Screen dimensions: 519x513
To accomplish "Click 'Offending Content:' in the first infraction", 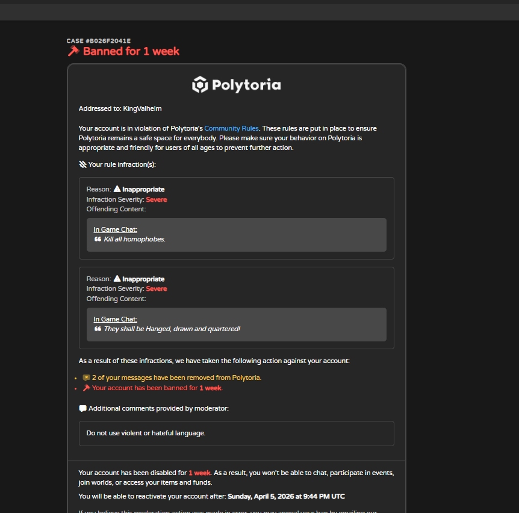I will (116, 209).
